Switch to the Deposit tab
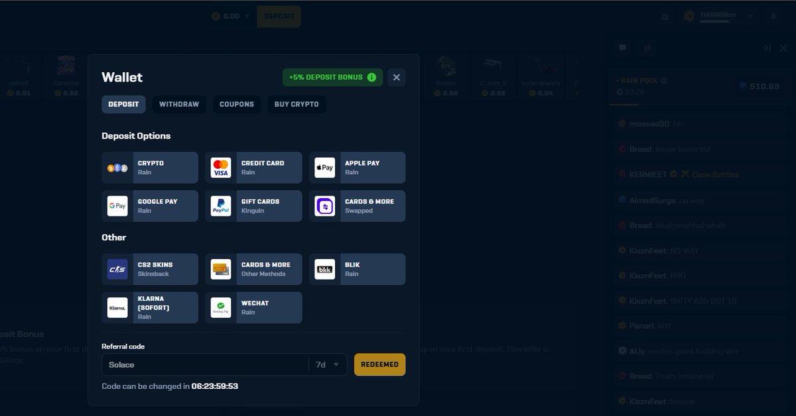 pyautogui.click(x=123, y=104)
